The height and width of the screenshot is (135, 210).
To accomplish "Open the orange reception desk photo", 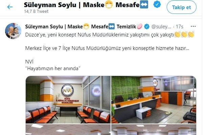I will [x=154, y=100].
